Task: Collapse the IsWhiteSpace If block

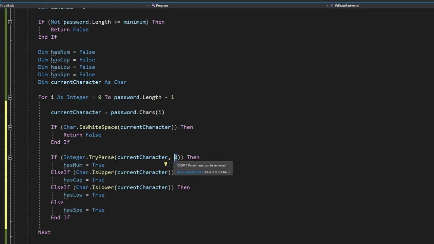Action: click(x=10, y=127)
